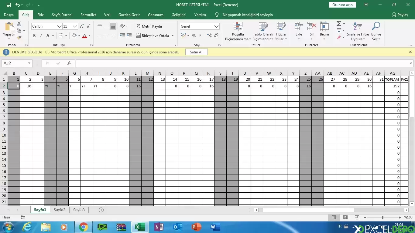Click the Paylaş share button
The height and width of the screenshot is (233, 415).
pyautogui.click(x=400, y=15)
